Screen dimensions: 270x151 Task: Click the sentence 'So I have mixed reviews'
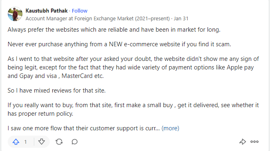56,91
